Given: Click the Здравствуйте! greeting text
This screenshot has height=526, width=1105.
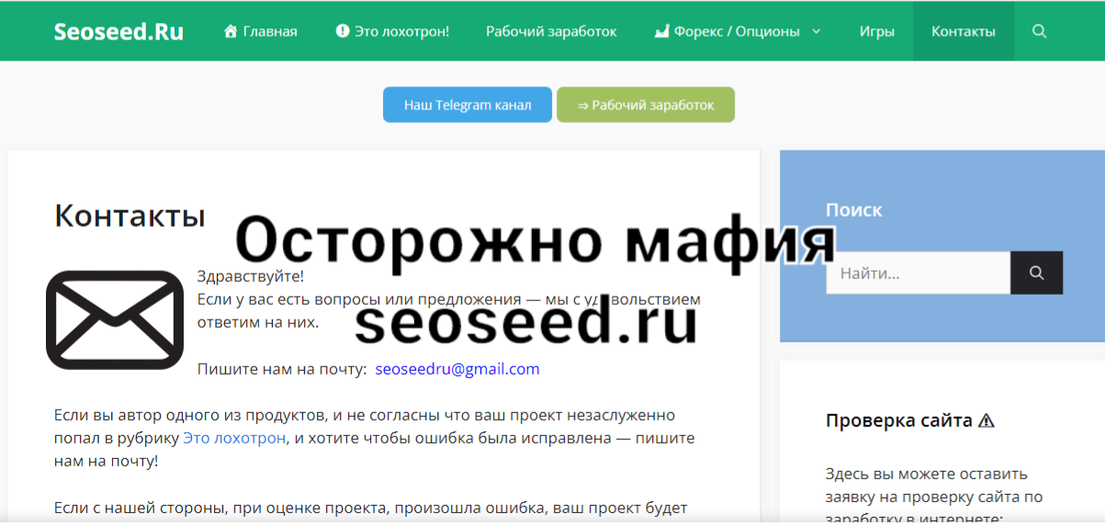Looking at the screenshot, I should click(251, 276).
